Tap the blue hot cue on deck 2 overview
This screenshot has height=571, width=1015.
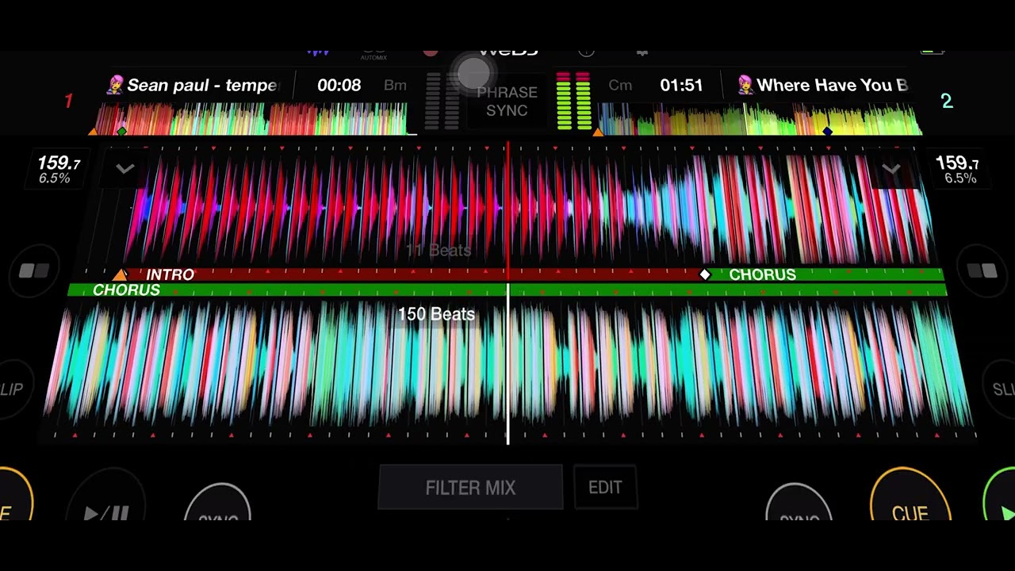click(827, 131)
